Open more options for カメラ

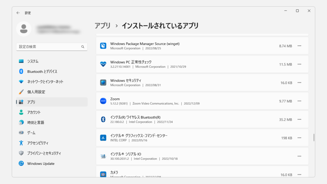(x=299, y=174)
